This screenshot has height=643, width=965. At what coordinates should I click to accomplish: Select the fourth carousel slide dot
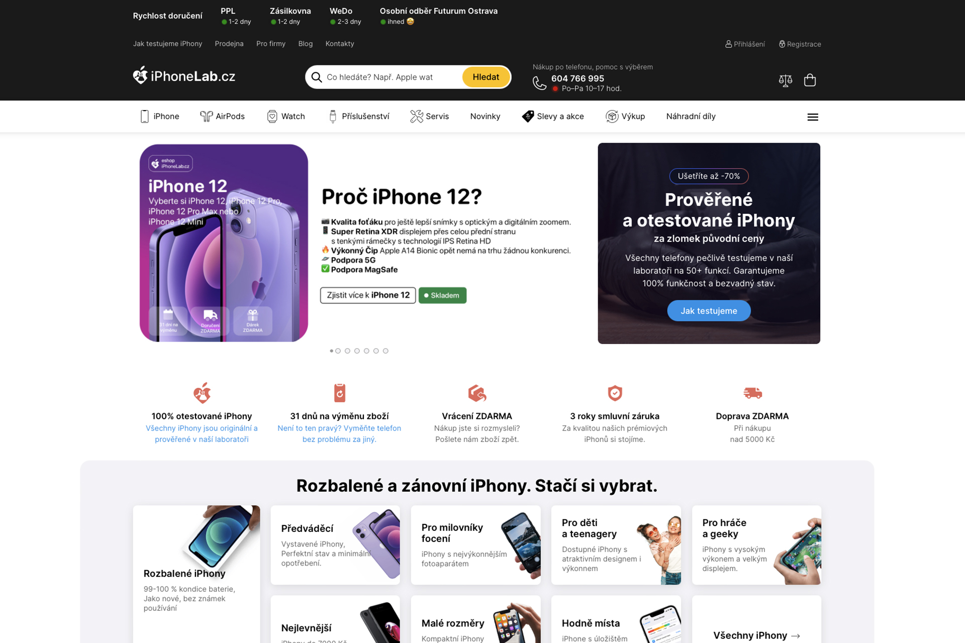click(x=357, y=351)
